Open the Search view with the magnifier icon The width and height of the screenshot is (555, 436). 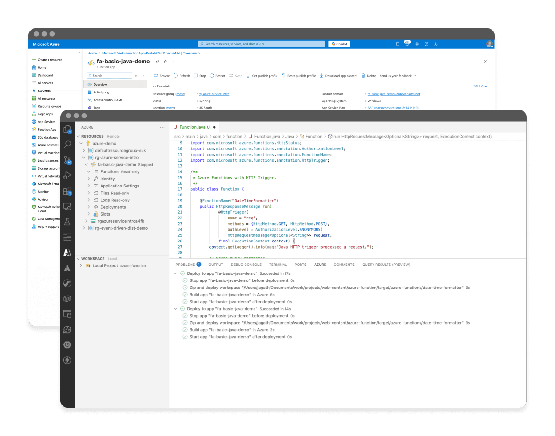coord(67,144)
